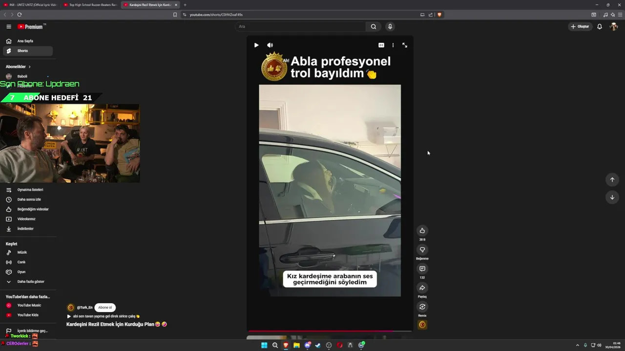Start voice search with microphone icon
The height and width of the screenshot is (351, 625).
tap(390, 26)
